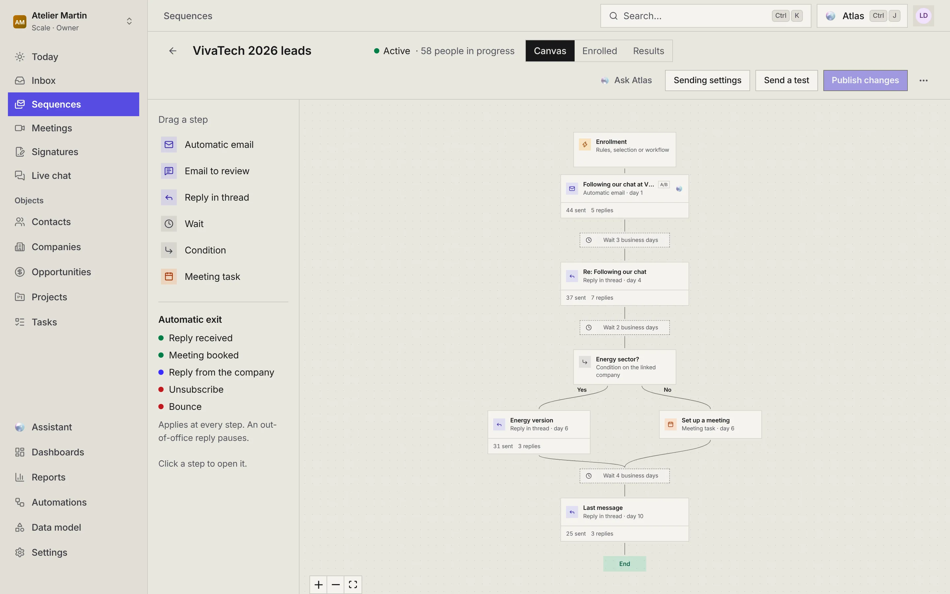950x594 pixels.
Task: Open the Energy sector? condition step
Action: coord(624,367)
